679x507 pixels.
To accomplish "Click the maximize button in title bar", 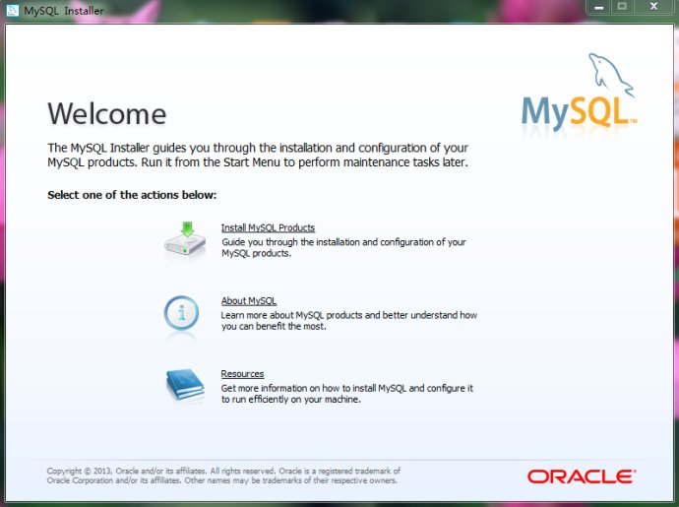I will point(622,7).
